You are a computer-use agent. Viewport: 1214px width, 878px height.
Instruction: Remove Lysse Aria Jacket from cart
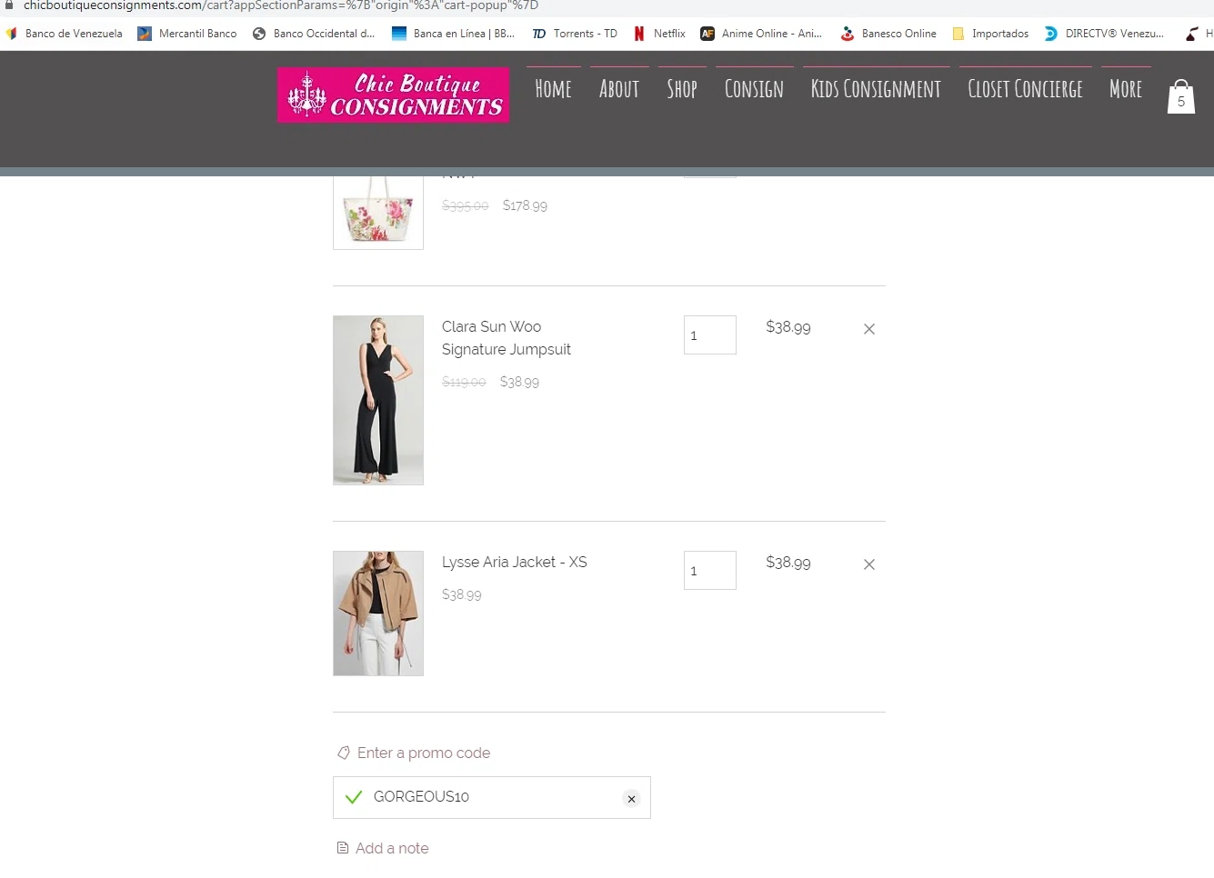tap(868, 564)
